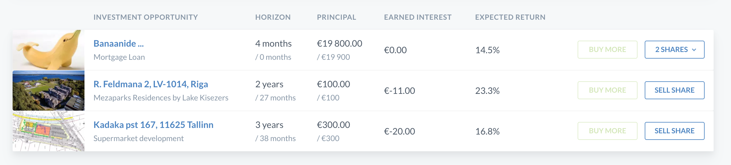Click the Mezaparks aerial photo thumbnail
The height and width of the screenshot is (165, 731).
tap(49, 91)
